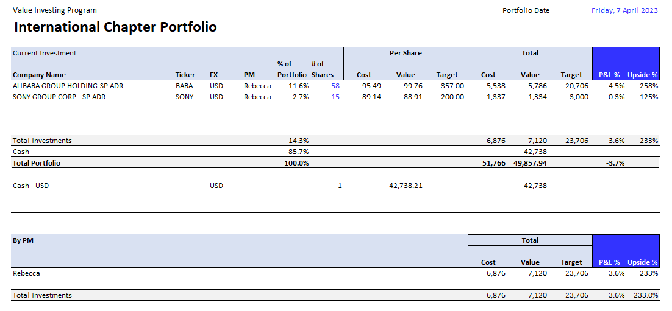Image resolution: width=672 pixels, height=311 pixels.
Task: Select the Per Share group header
Action: point(406,53)
